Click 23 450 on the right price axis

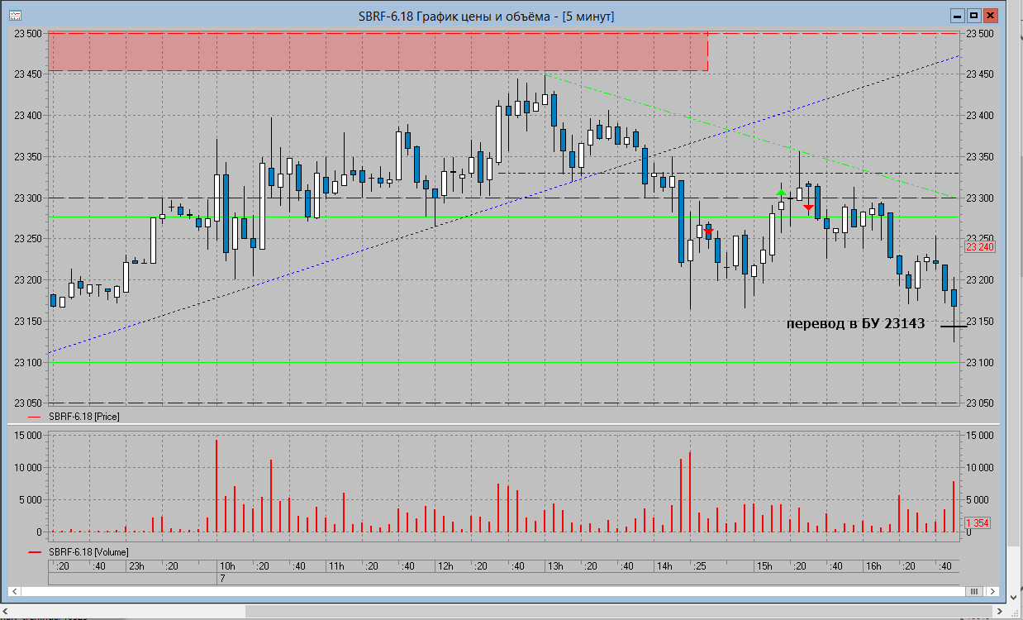click(978, 74)
